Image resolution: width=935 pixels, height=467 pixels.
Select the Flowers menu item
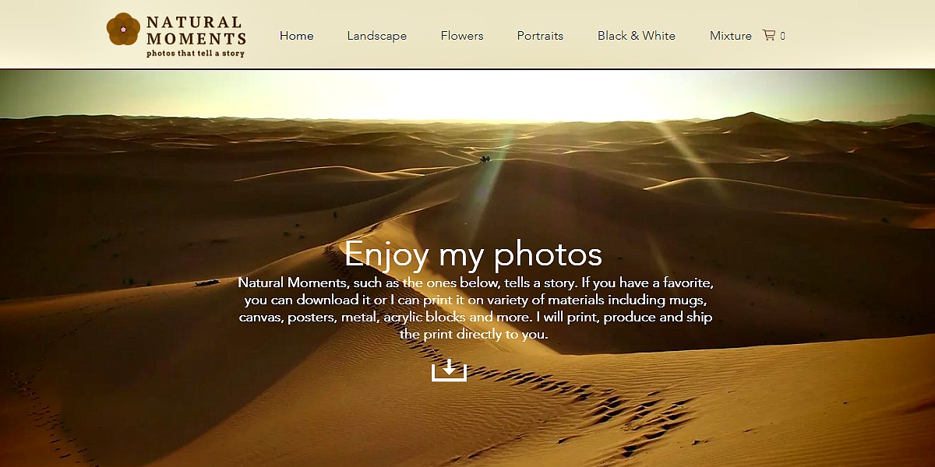[x=462, y=36]
